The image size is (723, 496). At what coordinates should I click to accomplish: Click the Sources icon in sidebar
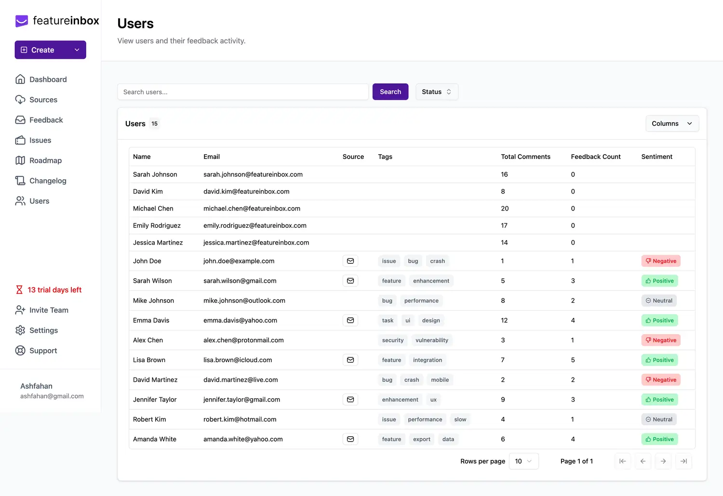tap(20, 100)
